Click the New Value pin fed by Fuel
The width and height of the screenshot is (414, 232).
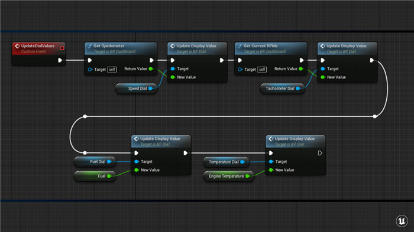tap(137, 170)
